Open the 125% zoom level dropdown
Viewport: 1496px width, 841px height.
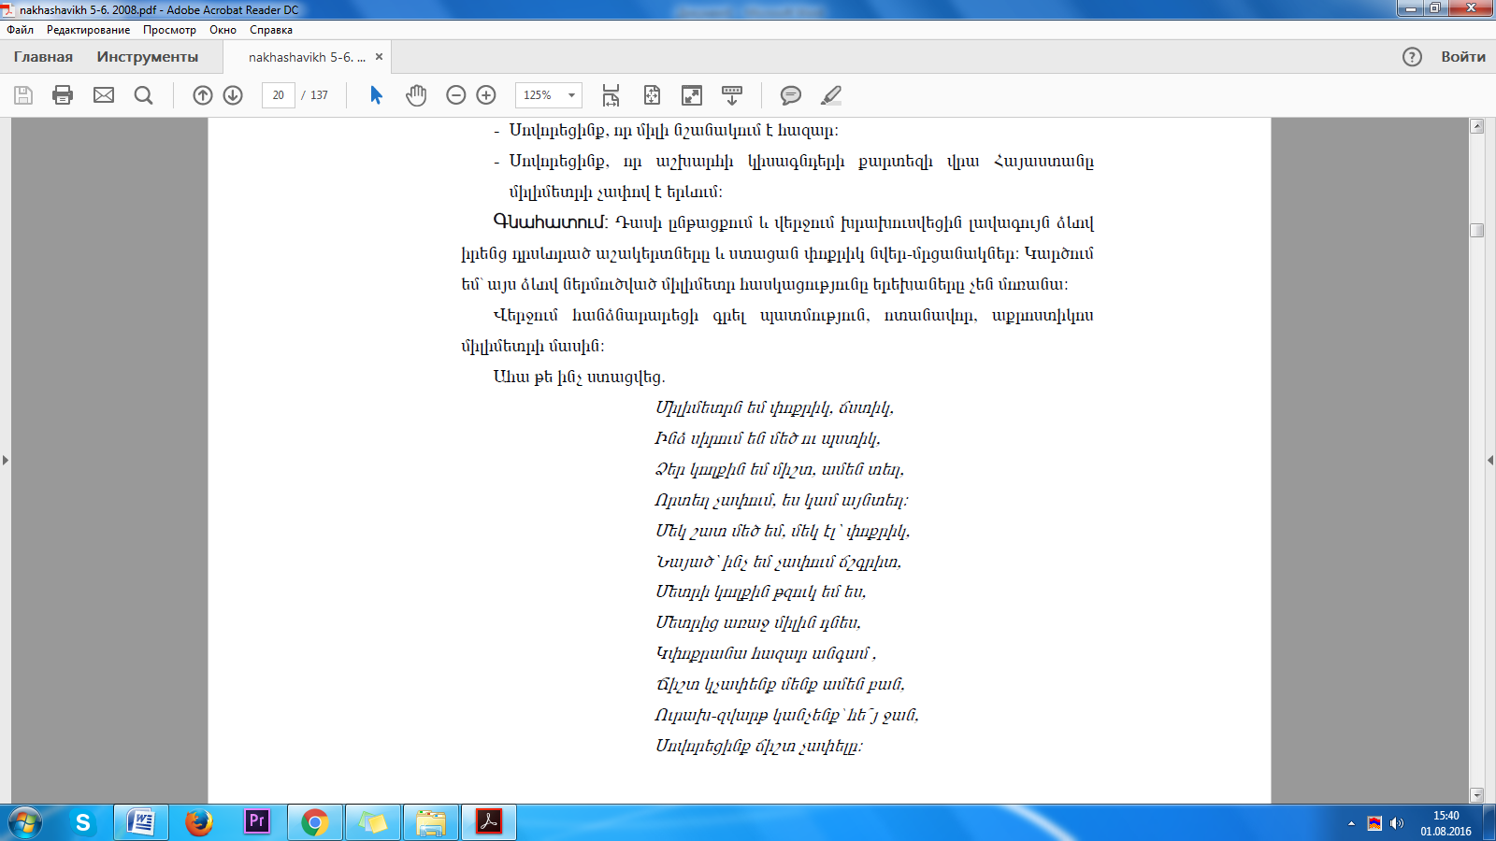click(549, 95)
